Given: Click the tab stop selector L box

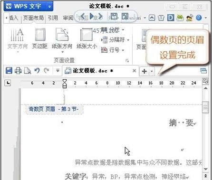Looking at the screenshot, I should tap(8, 83).
